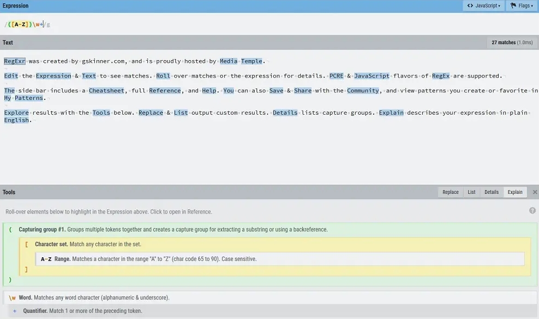Click the highlighted match 'Reference'
Screen dimensions: 539x319
165,91
